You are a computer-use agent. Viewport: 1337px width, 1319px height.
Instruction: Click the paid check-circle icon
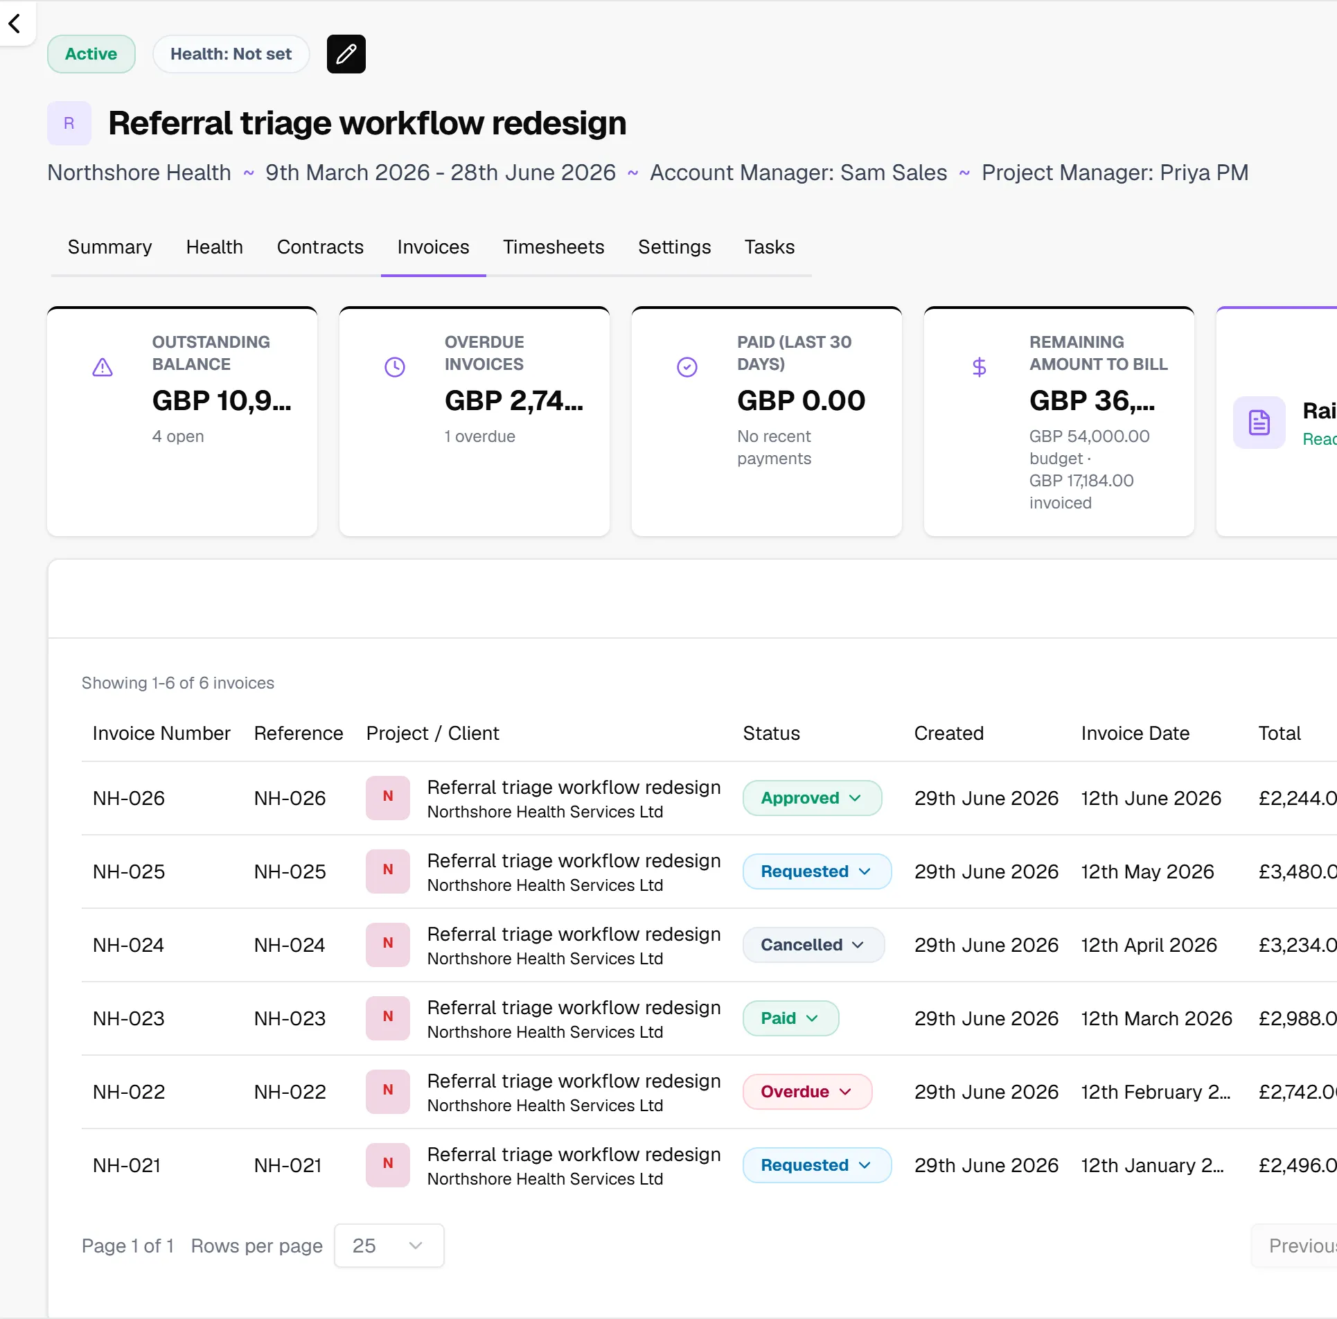(x=687, y=367)
